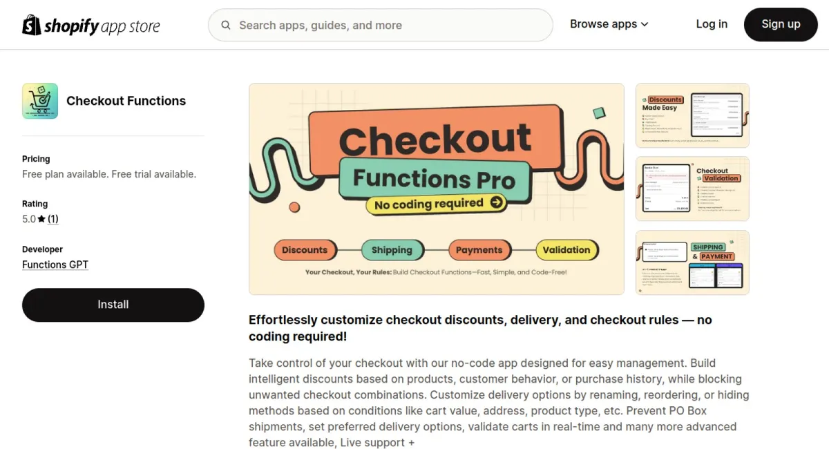
Task: Open the Discounts Made Easy thumbnail
Action: [x=692, y=115]
